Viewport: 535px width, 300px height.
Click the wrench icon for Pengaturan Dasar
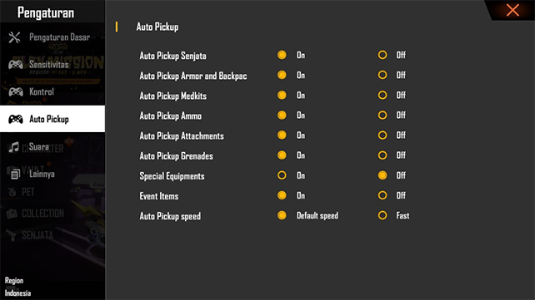tap(14, 37)
